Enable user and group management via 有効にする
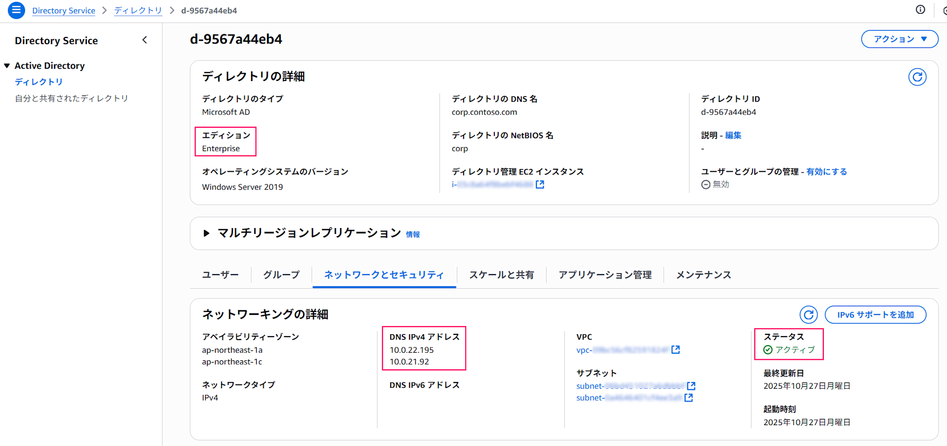This screenshot has height=446, width=947. pyautogui.click(x=826, y=171)
